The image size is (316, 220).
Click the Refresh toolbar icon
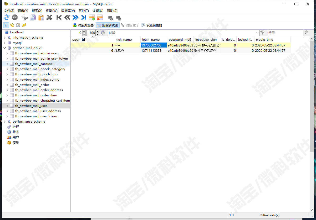pyautogui.click(x=6, y=18)
